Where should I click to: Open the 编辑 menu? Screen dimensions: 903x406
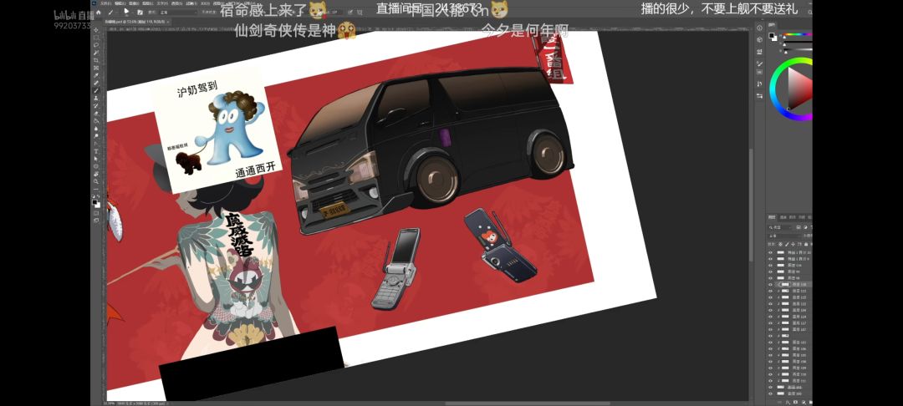point(120,3)
